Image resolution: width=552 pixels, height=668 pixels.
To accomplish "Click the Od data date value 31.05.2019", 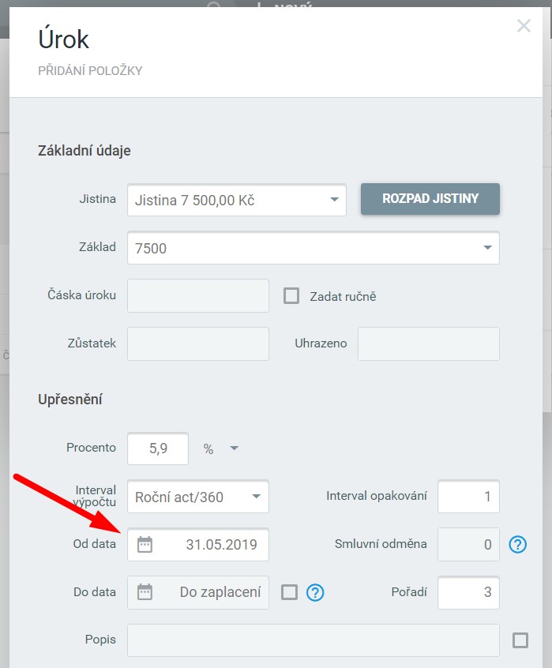I will 221,544.
